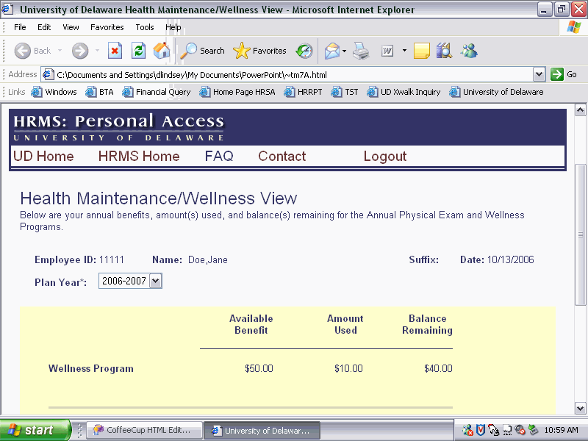This screenshot has width=588, height=441.
Task: Click the Refresh page icon
Action: pyautogui.click(x=138, y=51)
